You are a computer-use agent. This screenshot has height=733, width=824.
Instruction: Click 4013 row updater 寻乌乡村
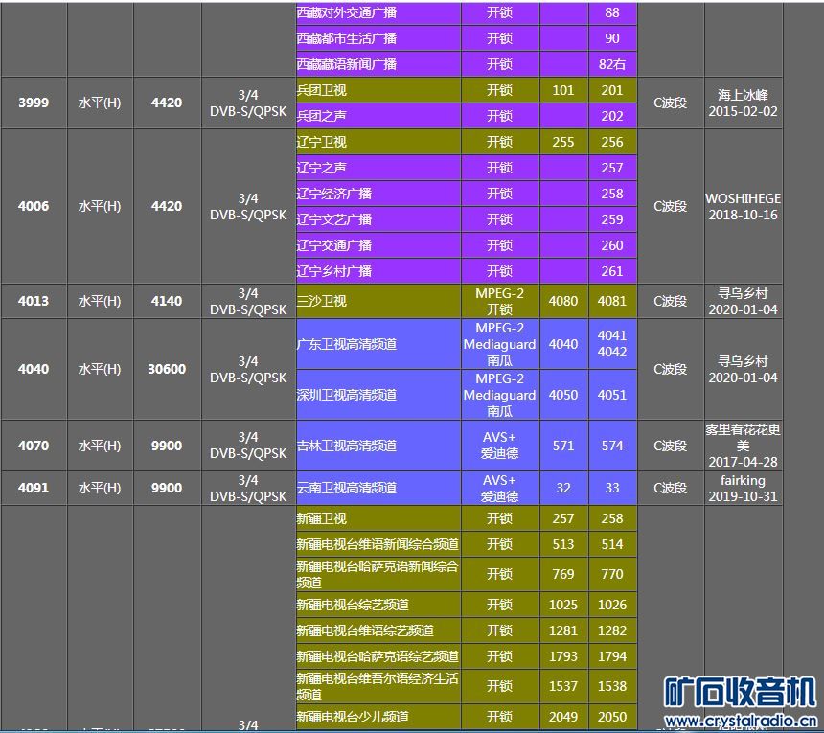point(744,301)
